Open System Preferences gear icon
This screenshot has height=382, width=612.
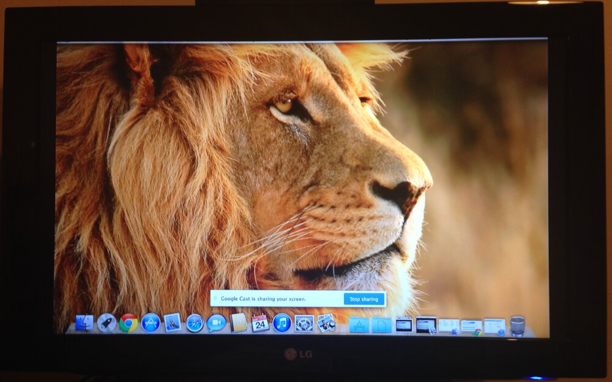pos(304,323)
